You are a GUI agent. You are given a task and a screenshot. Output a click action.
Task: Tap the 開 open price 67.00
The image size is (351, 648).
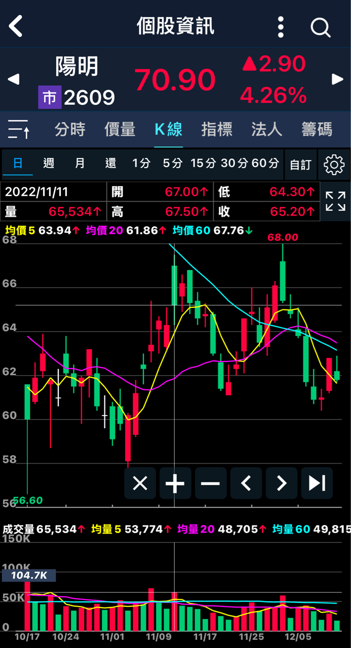tap(160, 192)
